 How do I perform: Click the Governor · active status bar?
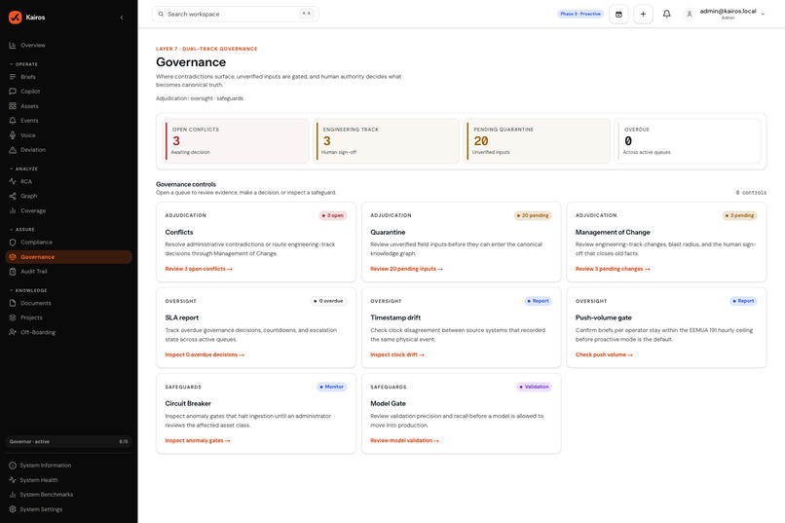pyautogui.click(x=68, y=441)
